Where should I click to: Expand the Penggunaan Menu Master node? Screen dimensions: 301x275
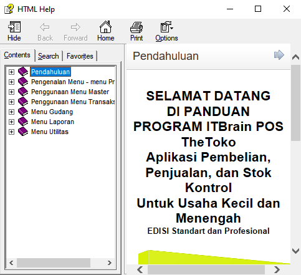pyautogui.click(x=11, y=92)
